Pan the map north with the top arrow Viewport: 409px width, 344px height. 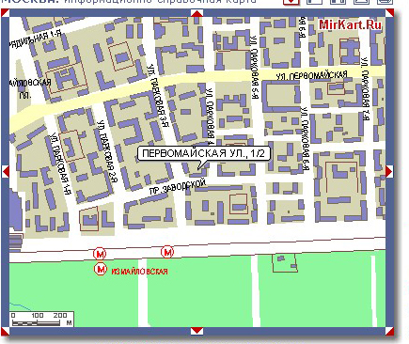pyautogui.click(x=197, y=13)
